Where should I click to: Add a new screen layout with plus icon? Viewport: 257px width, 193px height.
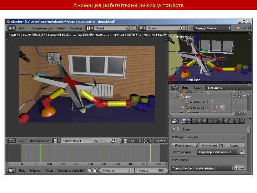[128, 28]
